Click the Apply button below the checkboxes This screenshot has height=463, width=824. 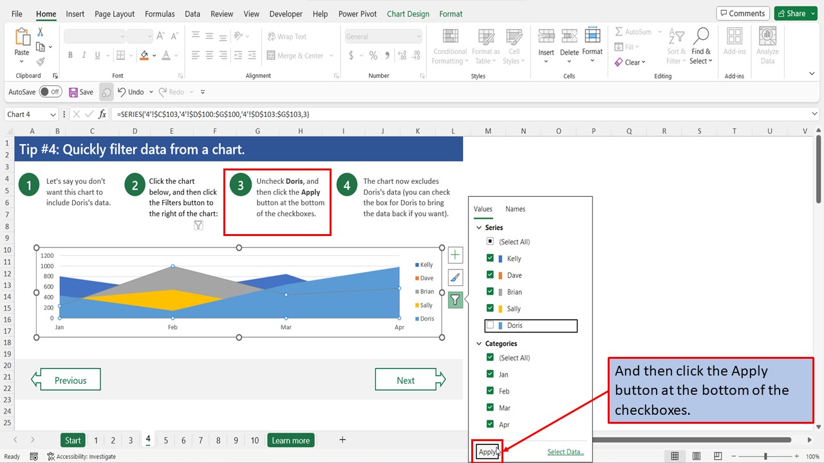tap(487, 451)
